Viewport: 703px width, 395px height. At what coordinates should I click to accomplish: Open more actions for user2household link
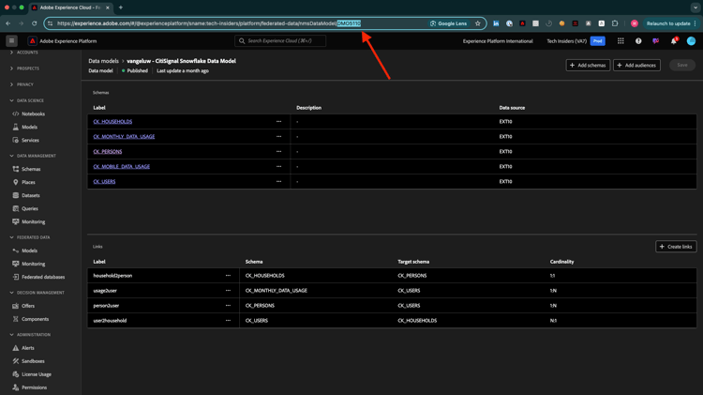(x=228, y=321)
